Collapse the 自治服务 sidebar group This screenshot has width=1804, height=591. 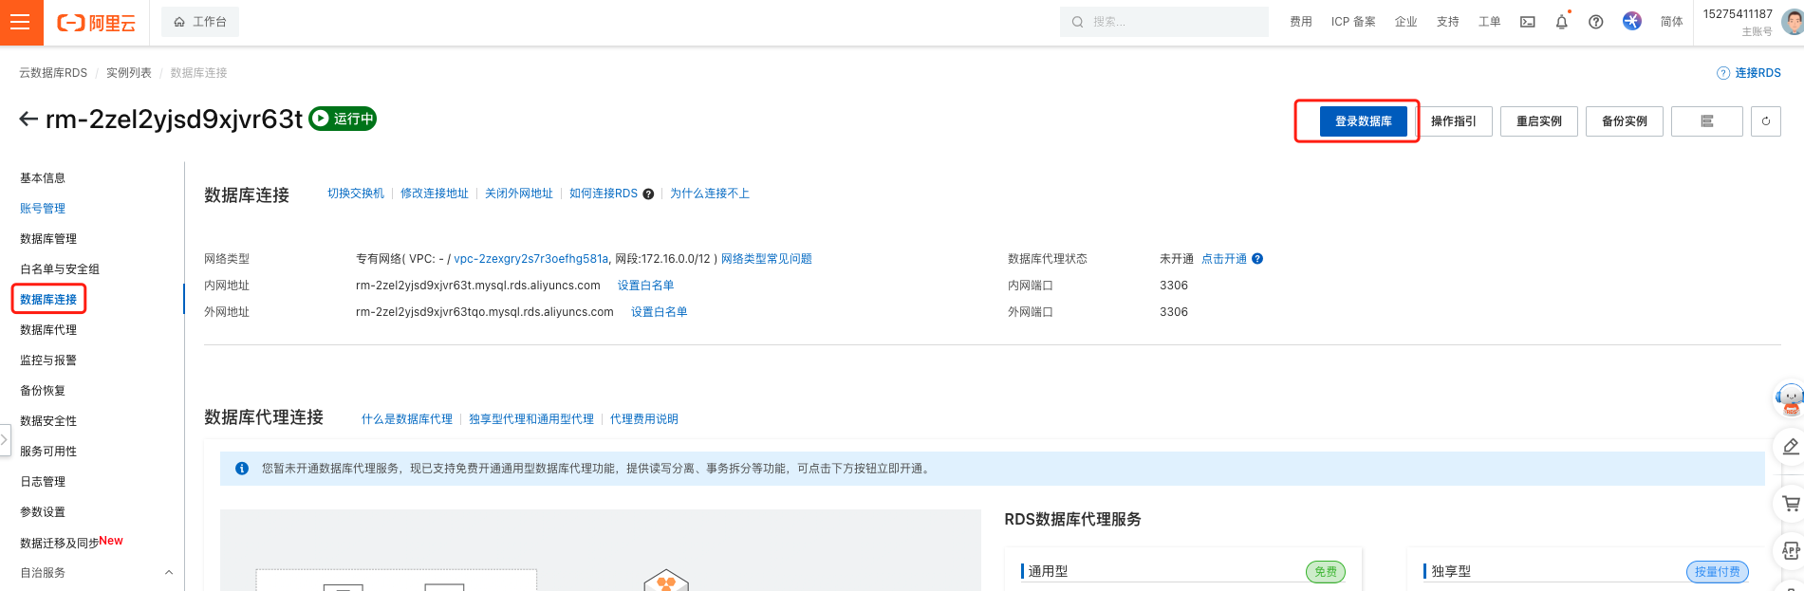click(169, 573)
